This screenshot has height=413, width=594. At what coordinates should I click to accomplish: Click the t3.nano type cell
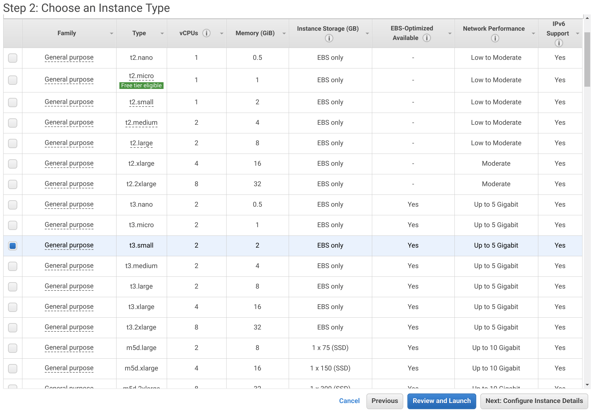click(141, 205)
